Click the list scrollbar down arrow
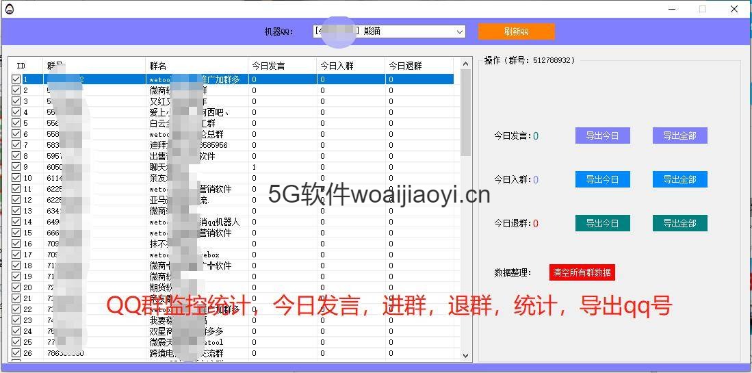 tap(465, 355)
